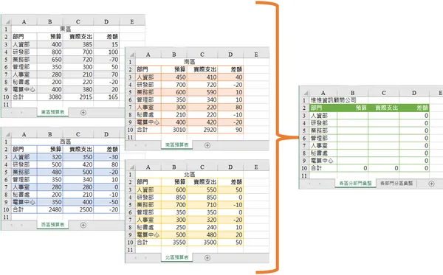Click the previous-sheet arrow in the 西區 workbook
Screen dimensions: 443x275
point(11,225)
